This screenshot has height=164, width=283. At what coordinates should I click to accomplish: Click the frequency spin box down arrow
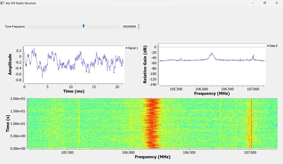(138, 28)
